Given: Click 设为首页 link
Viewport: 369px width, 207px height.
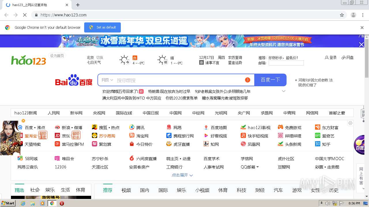Looking at the screenshot, I should [x=57, y=56].
